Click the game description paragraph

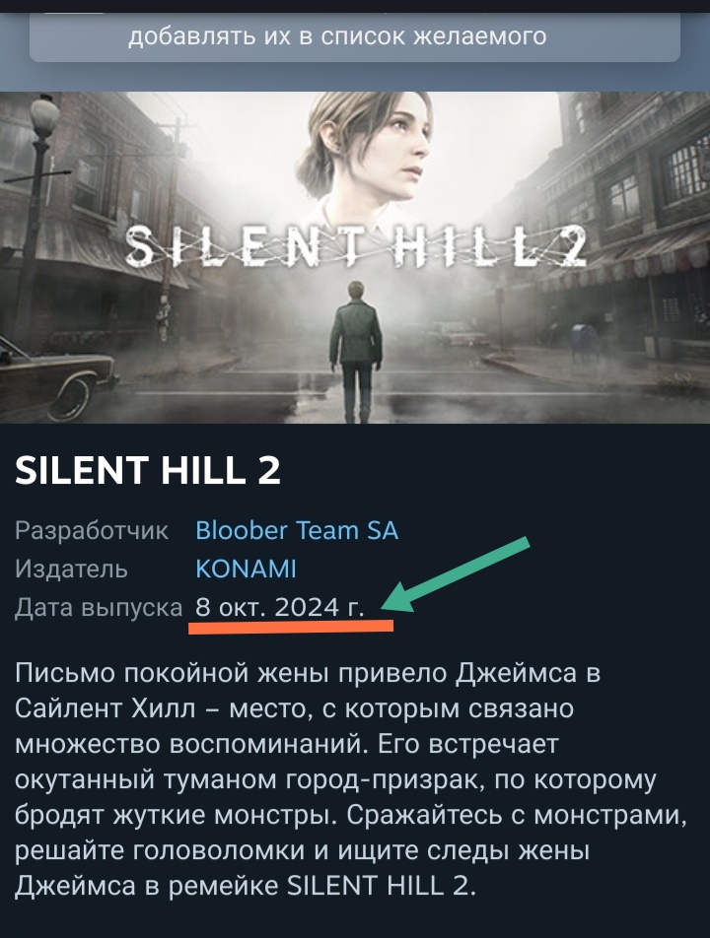(351, 779)
